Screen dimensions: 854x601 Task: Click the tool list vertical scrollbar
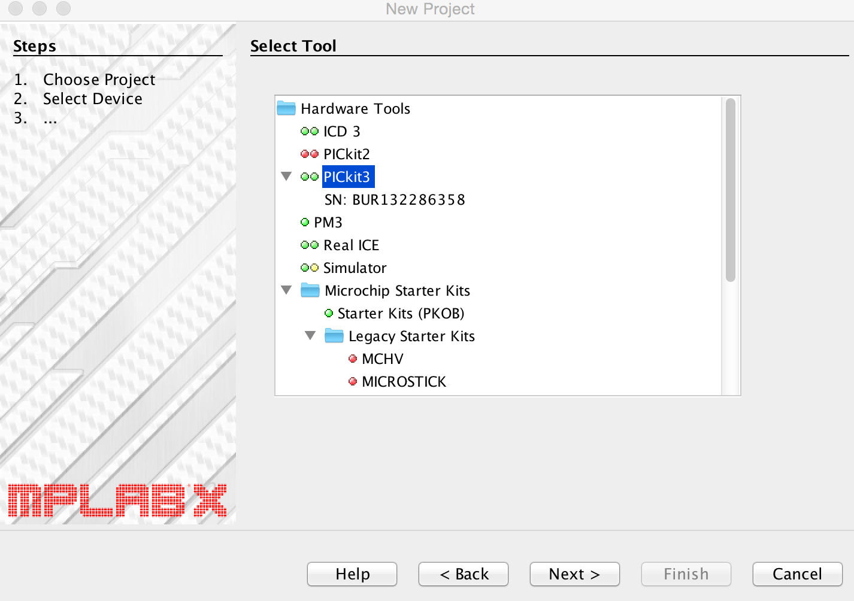pos(731,190)
